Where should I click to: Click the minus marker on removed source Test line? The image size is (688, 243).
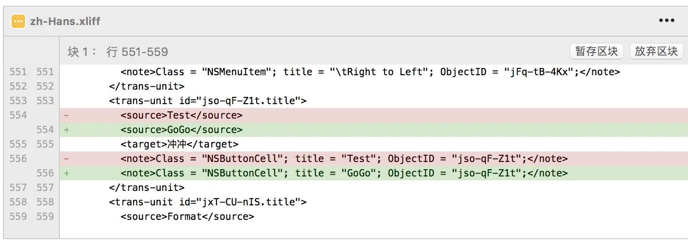[66, 115]
